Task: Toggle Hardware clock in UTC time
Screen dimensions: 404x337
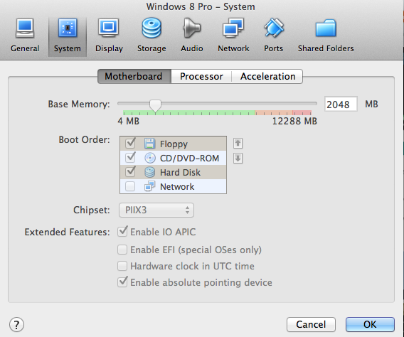Action: tap(122, 266)
